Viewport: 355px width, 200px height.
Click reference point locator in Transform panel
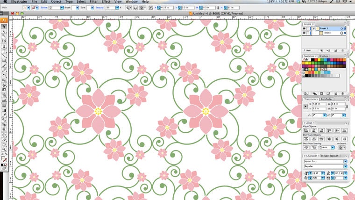305,106
